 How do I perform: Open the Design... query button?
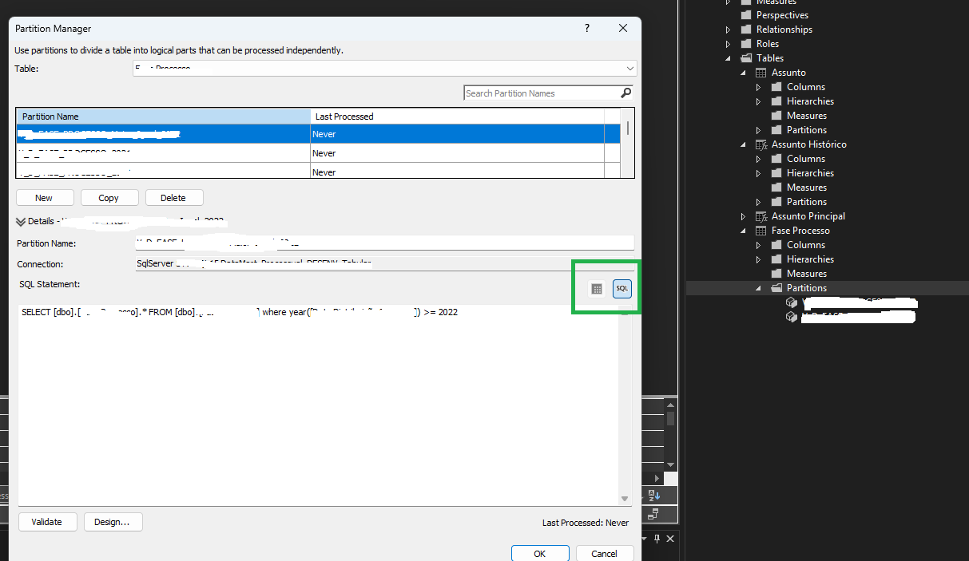click(x=113, y=522)
